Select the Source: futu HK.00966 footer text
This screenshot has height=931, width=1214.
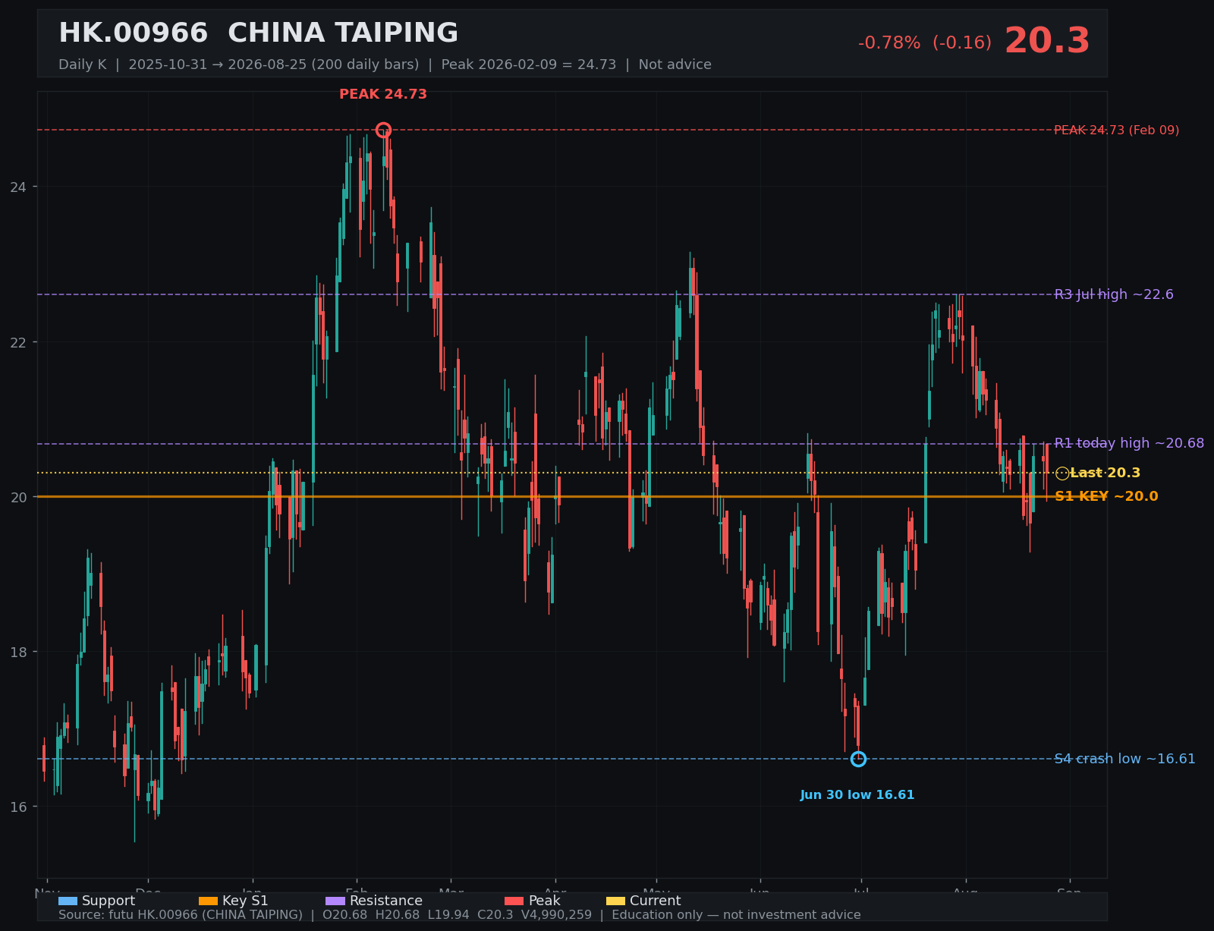pos(181,915)
